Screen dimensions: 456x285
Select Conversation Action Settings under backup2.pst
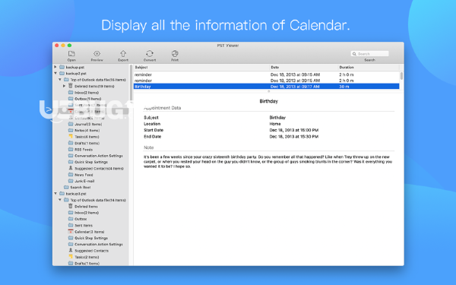coord(99,156)
